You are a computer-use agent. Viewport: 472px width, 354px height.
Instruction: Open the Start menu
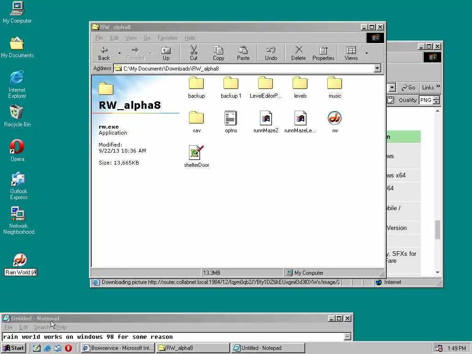13,348
